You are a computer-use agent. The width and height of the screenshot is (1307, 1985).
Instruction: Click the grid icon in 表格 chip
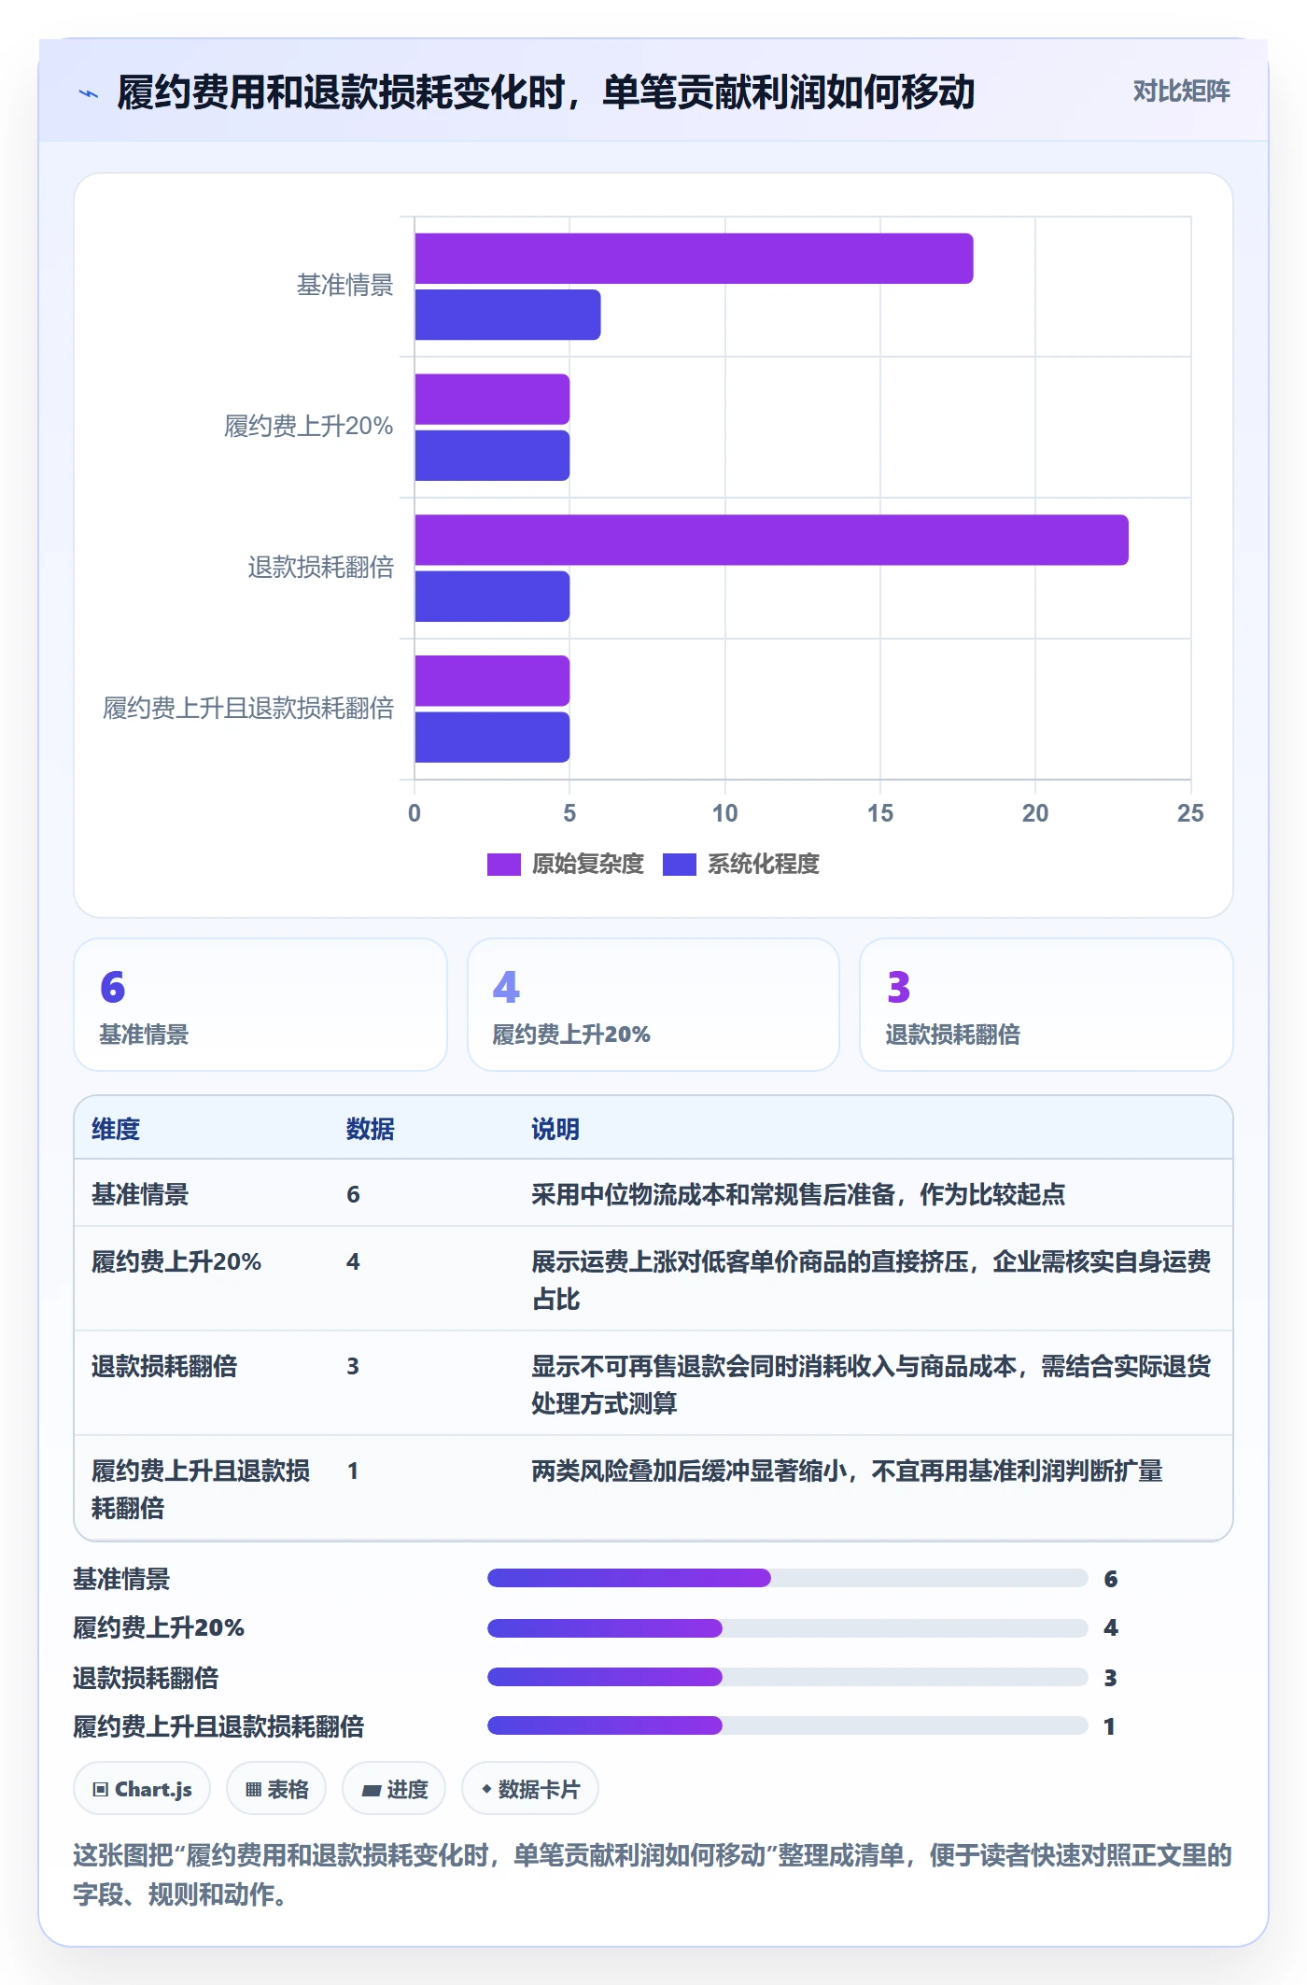(x=253, y=1790)
